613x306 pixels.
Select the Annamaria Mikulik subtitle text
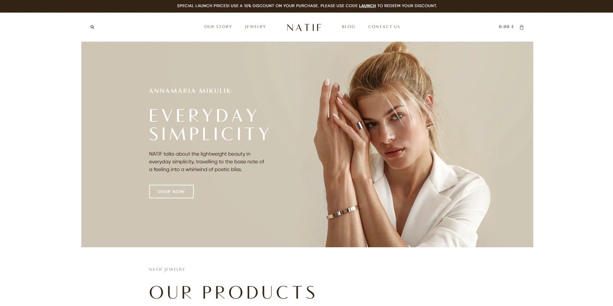(190, 91)
